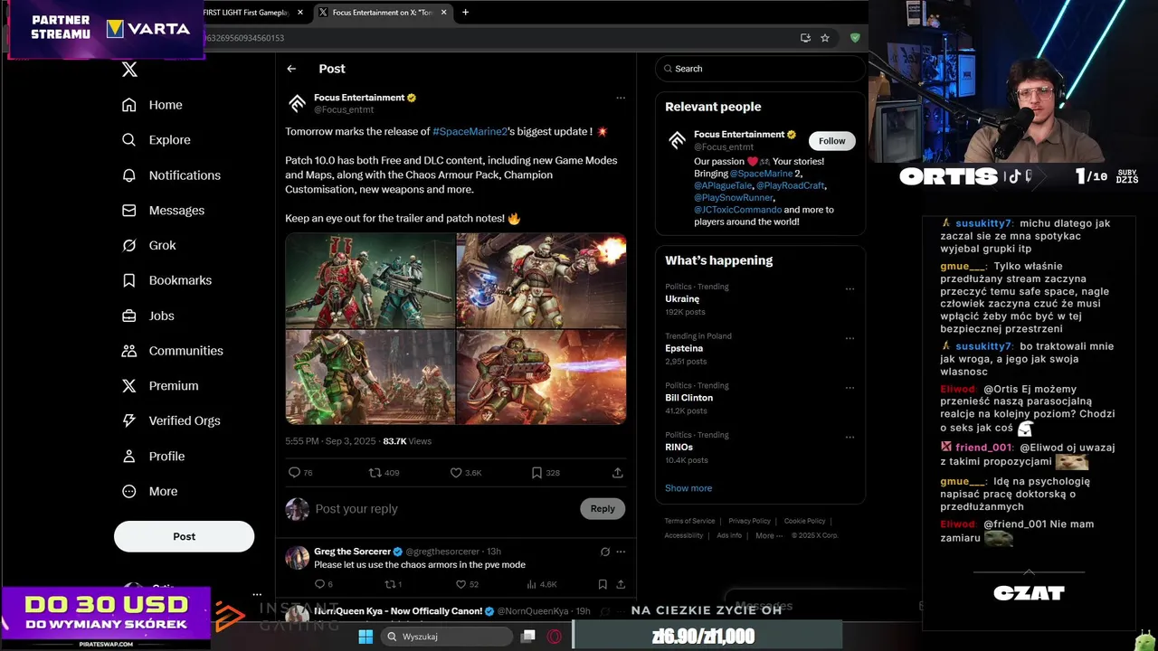Click share icon on main post
Viewport: 1158px width, 651px height.
[x=618, y=473]
